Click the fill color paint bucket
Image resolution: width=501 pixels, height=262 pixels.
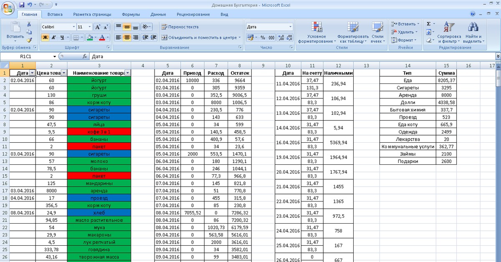pos(89,38)
